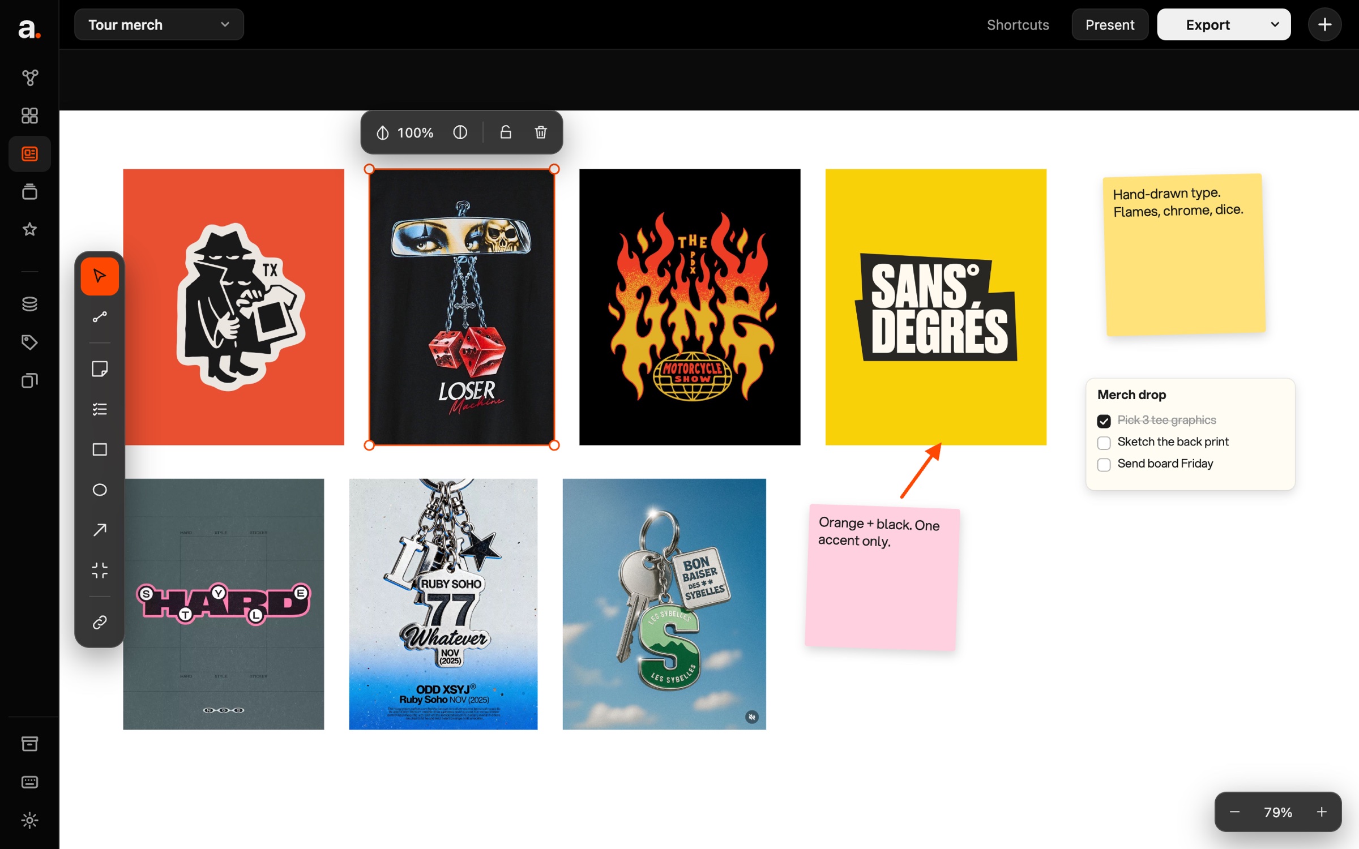
Task: Click the frame collapse tool icon
Action: pos(100,570)
